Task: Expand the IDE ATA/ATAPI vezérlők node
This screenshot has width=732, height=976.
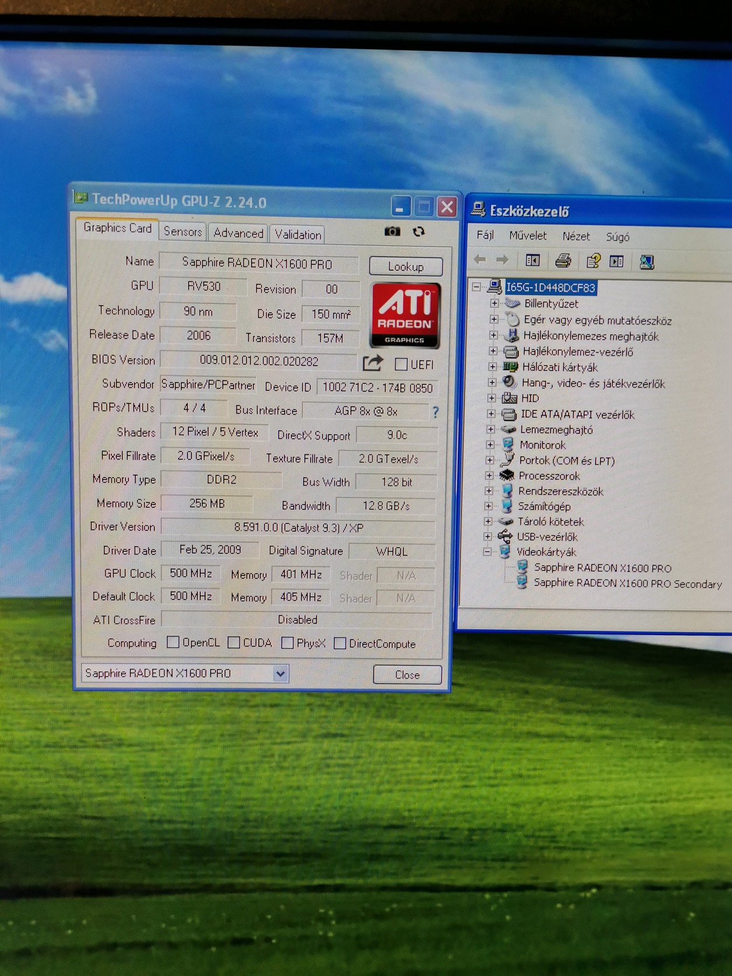Action: pyautogui.click(x=491, y=414)
